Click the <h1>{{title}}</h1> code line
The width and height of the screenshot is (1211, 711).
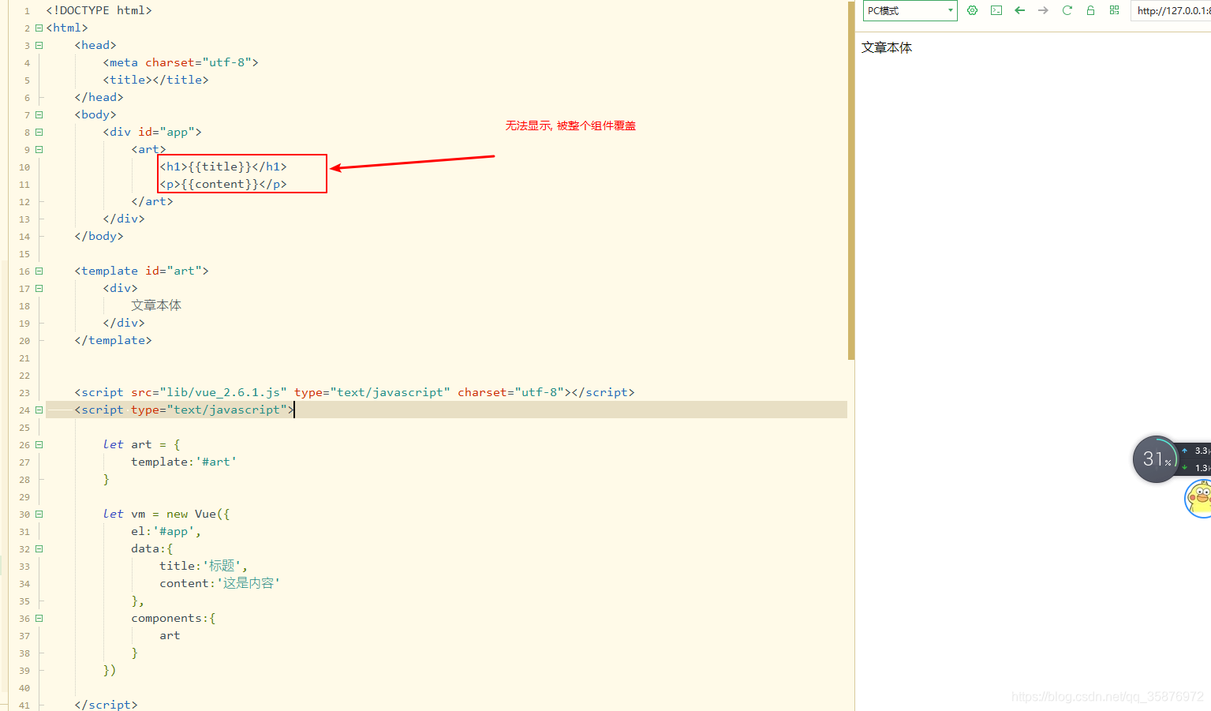click(223, 167)
